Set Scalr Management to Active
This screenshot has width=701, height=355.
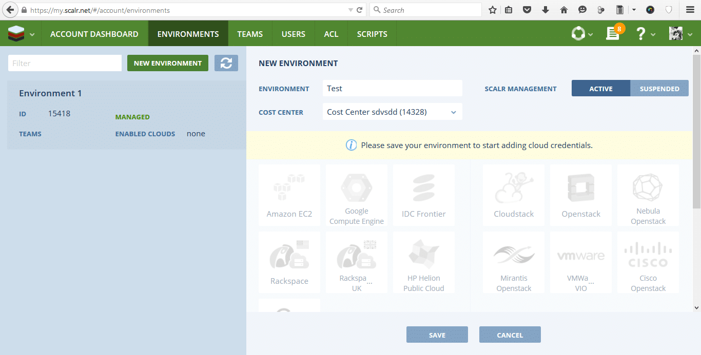pos(600,89)
